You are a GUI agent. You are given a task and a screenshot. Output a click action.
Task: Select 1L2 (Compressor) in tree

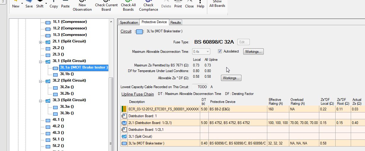click(x=70, y=28)
